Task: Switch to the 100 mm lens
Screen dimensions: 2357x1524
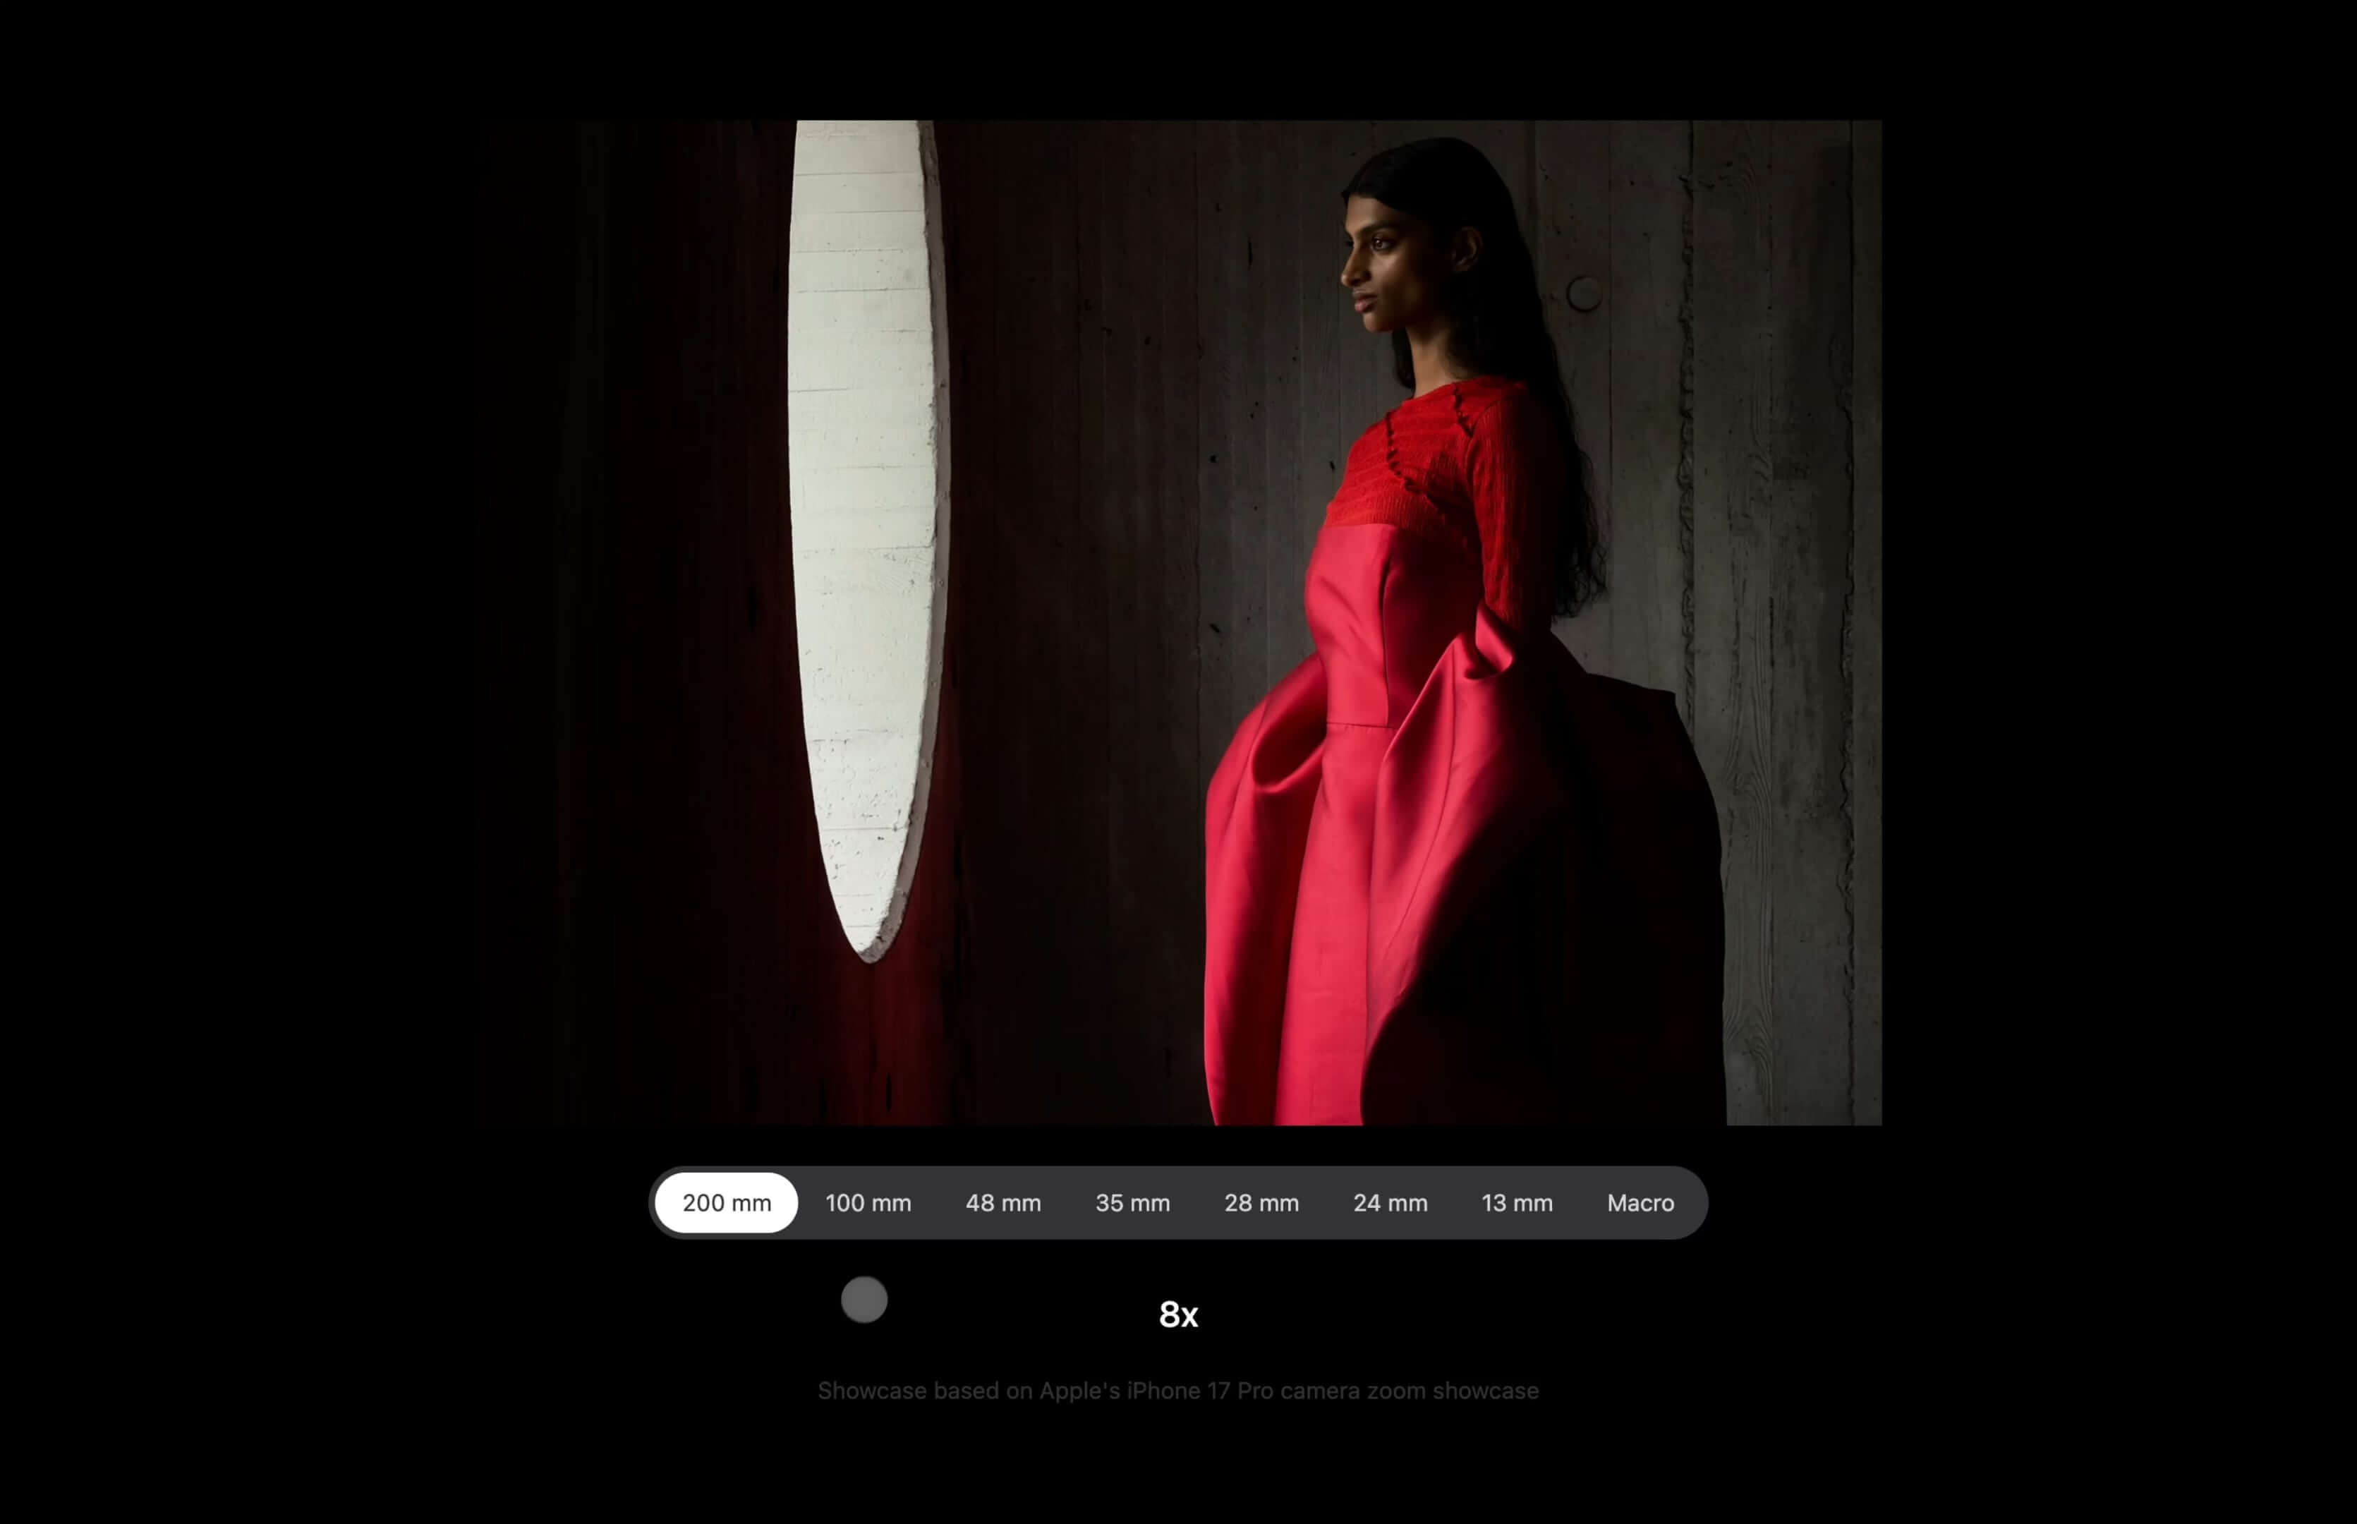Action: pyautogui.click(x=868, y=1202)
